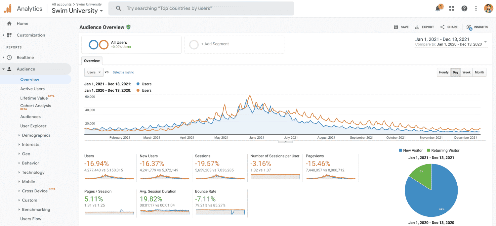Select the Overview tab

(92, 61)
